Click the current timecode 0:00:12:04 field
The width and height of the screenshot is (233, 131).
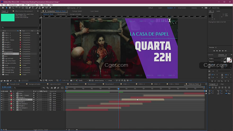point(7,87)
